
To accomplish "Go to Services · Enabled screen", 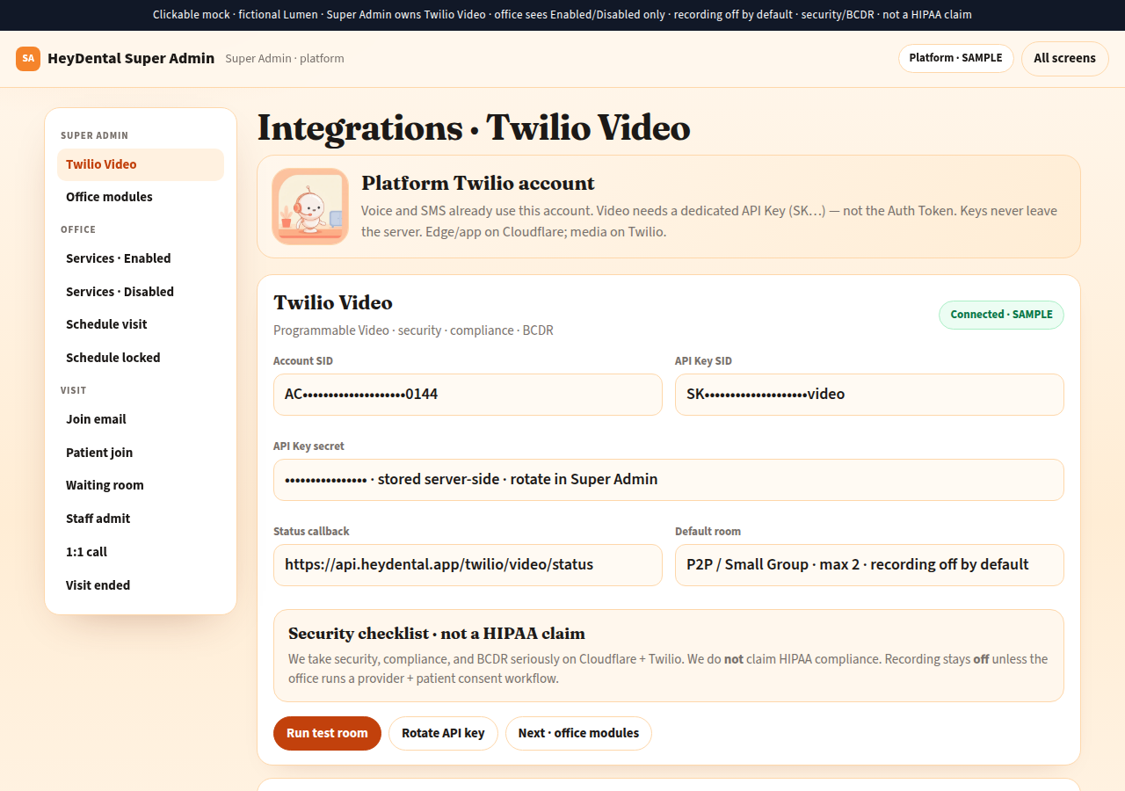I will pyautogui.click(x=141, y=258).
